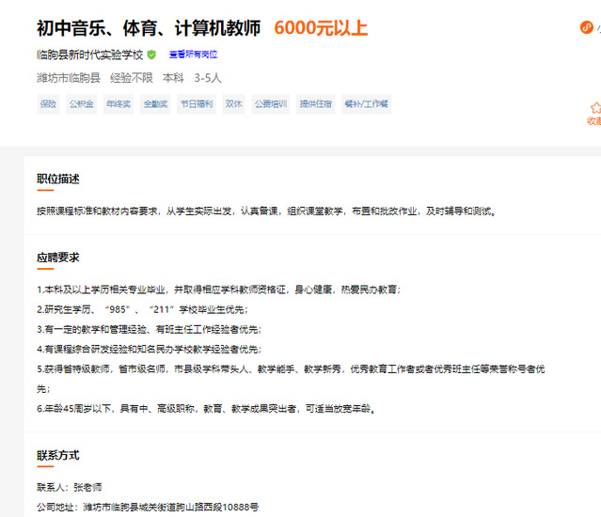Click the 提供住宿 tag

click(315, 103)
